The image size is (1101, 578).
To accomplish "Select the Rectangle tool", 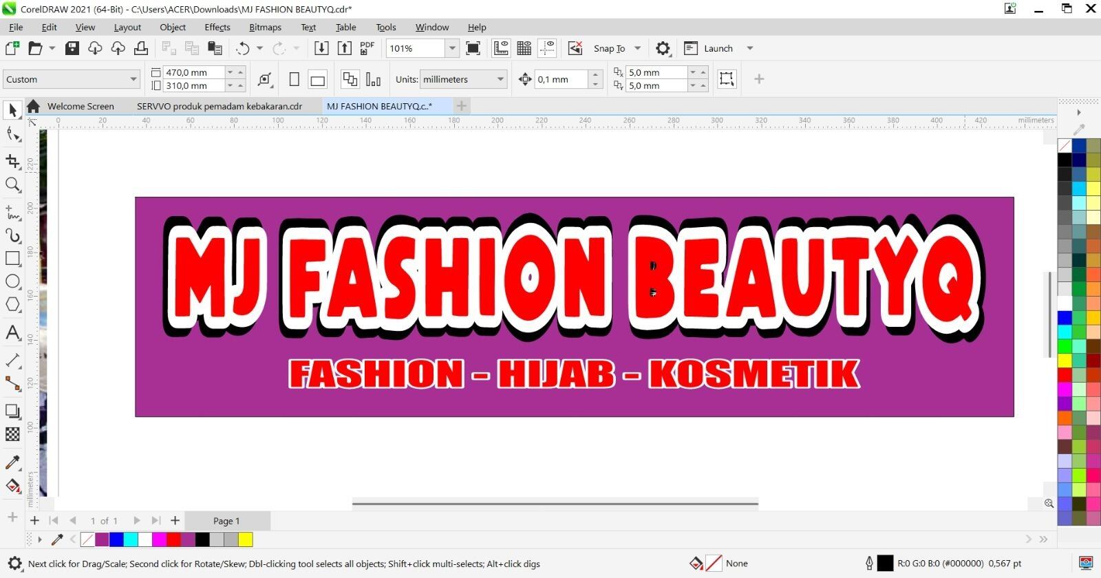I will pyautogui.click(x=12, y=258).
